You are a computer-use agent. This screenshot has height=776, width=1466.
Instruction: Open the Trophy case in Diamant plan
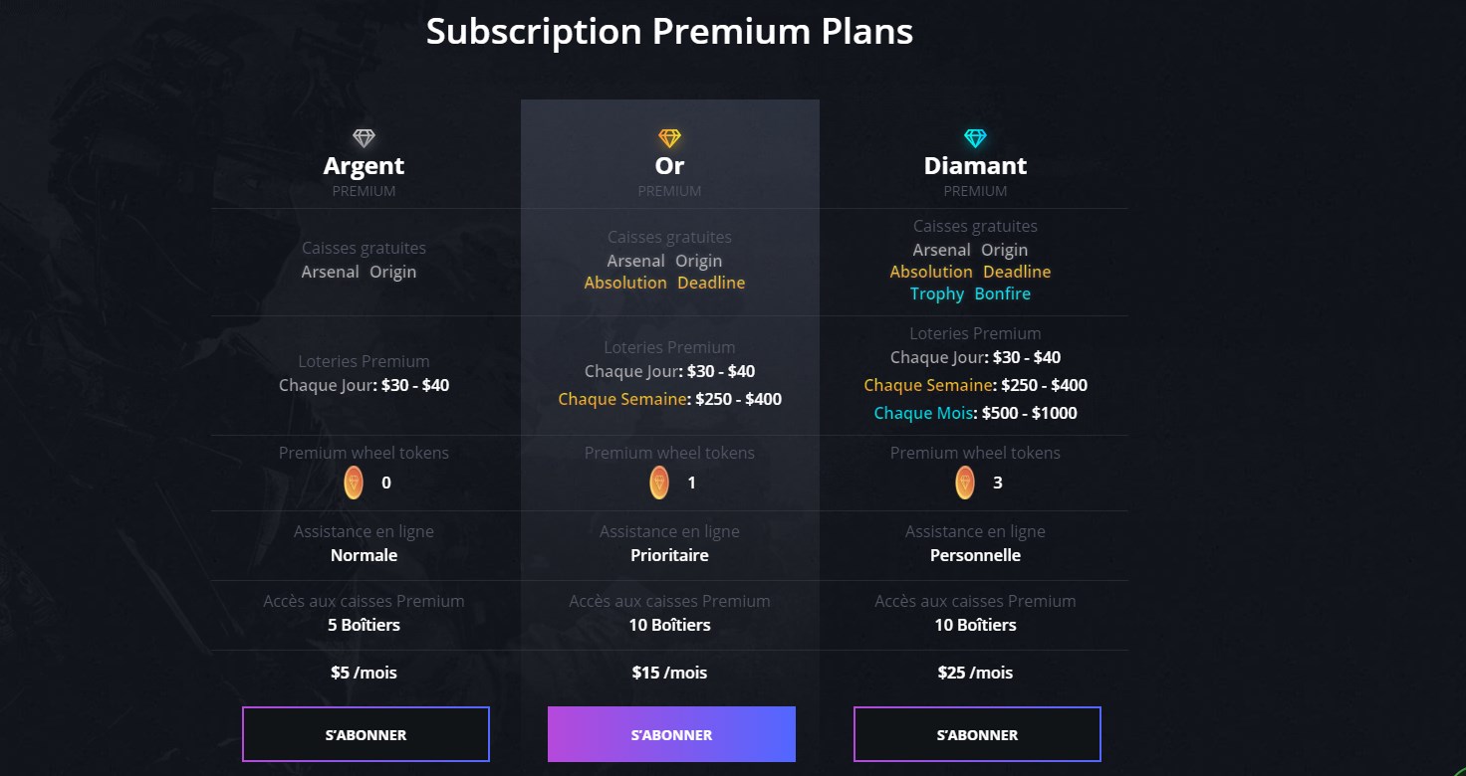click(937, 293)
